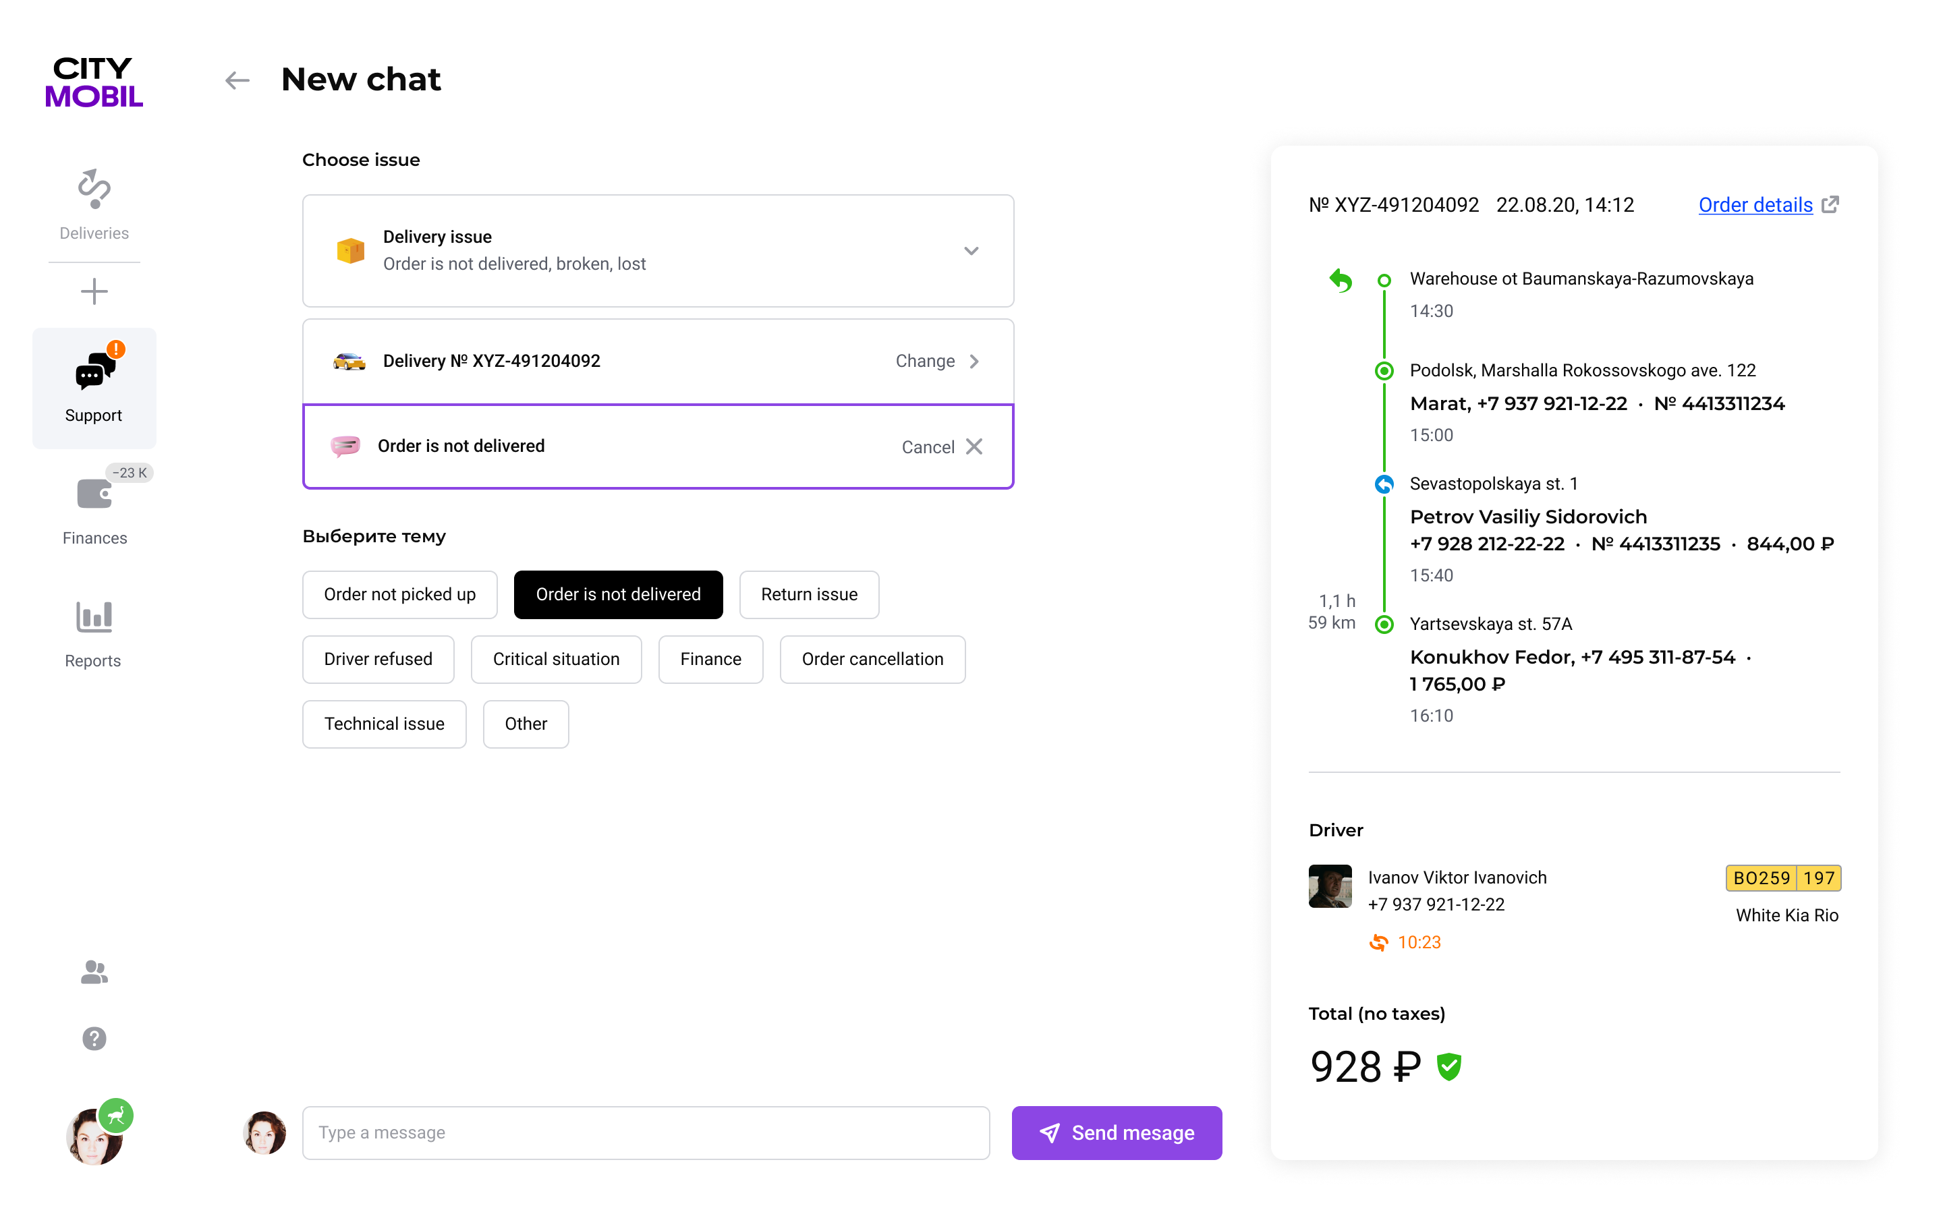Open the help question mark icon

point(94,1039)
